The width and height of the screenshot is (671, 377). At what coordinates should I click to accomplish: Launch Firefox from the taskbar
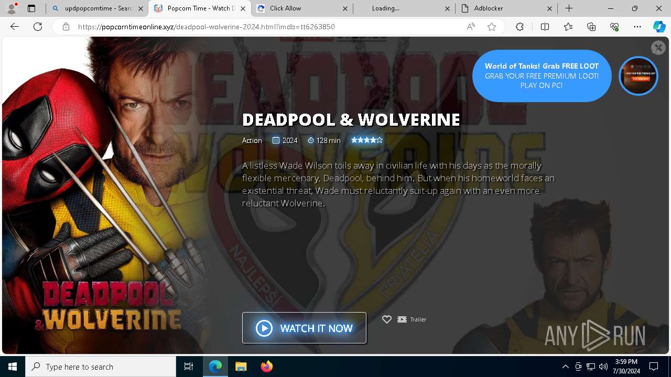coord(266,367)
